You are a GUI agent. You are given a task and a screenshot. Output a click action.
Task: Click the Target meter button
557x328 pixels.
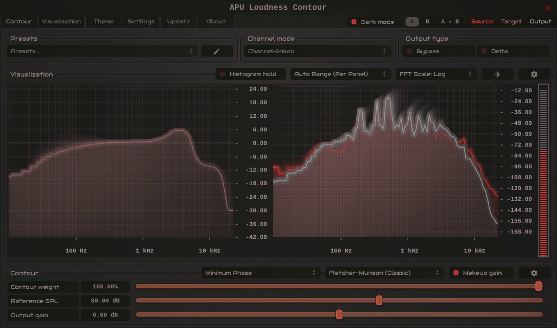click(511, 22)
